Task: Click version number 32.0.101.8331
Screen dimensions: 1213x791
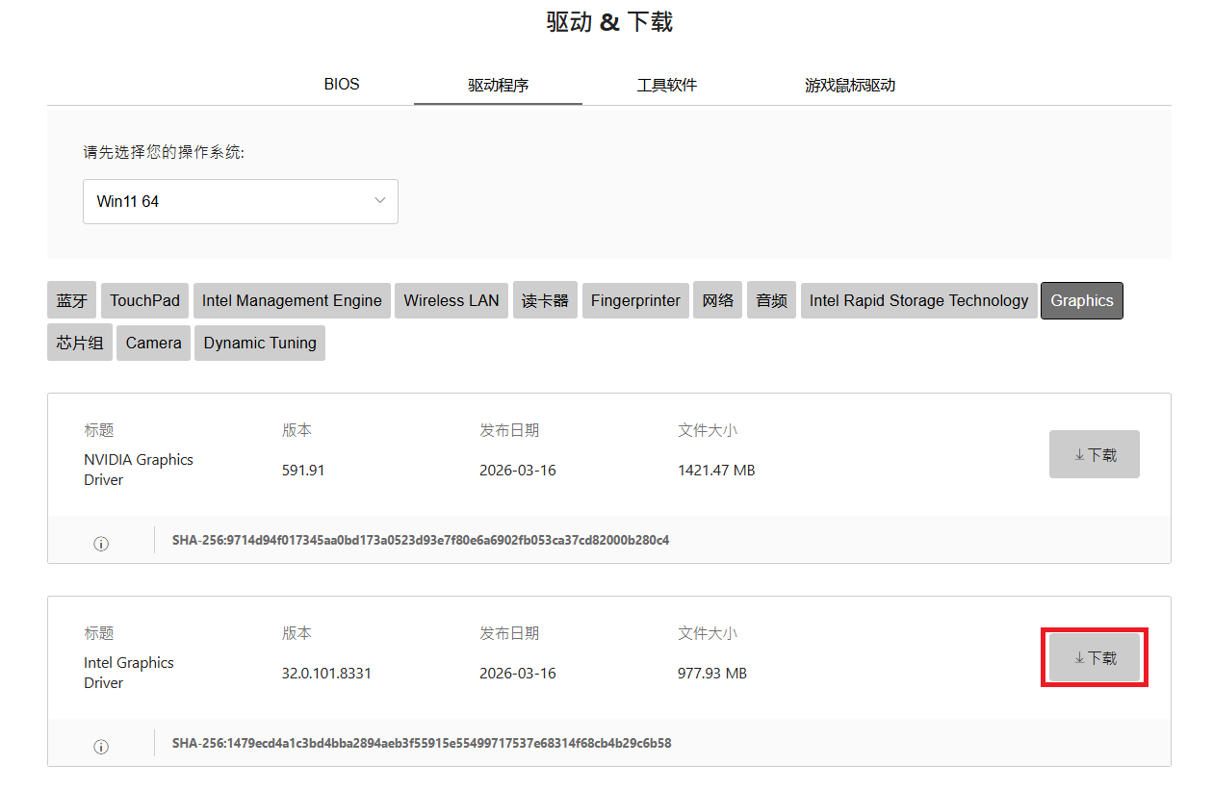Action: click(x=326, y=674)
